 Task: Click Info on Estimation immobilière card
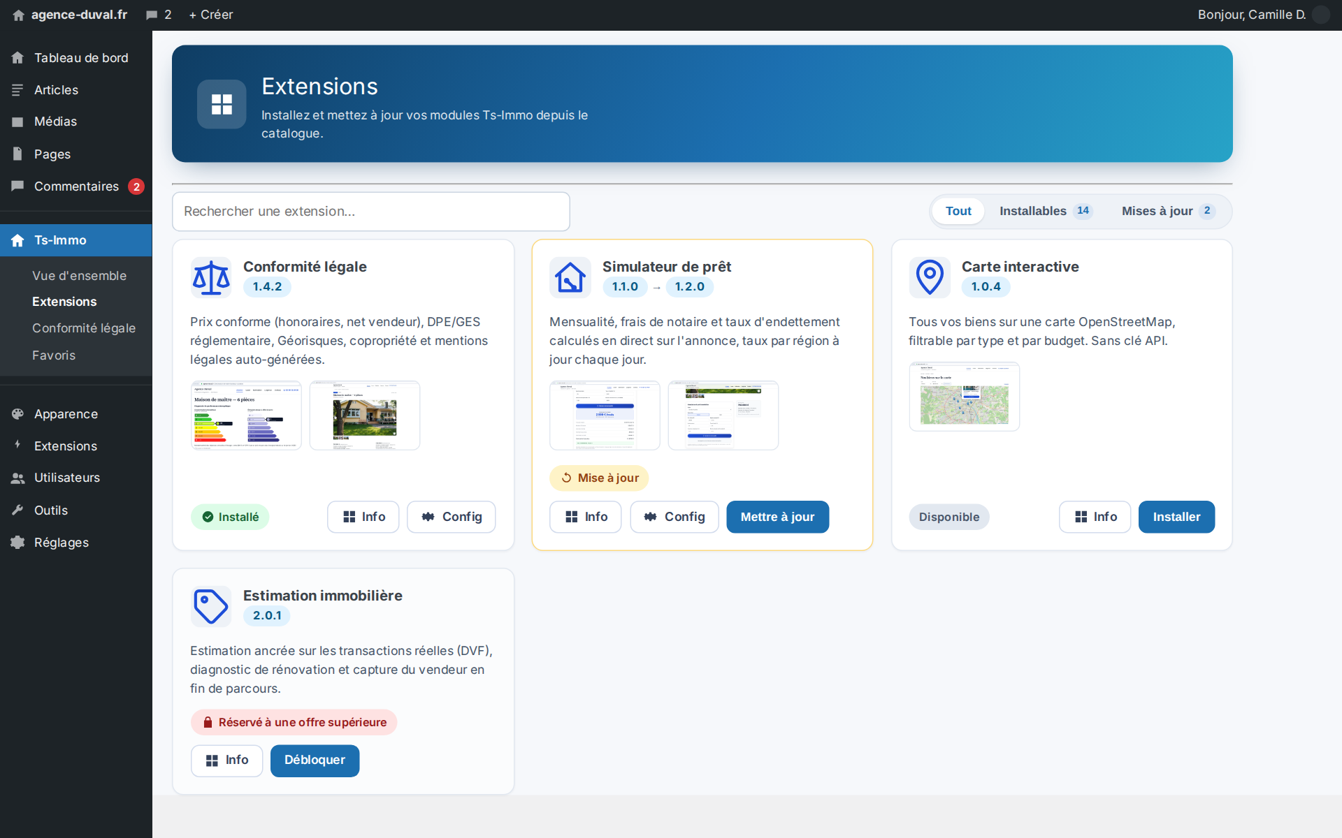point(227,760)
